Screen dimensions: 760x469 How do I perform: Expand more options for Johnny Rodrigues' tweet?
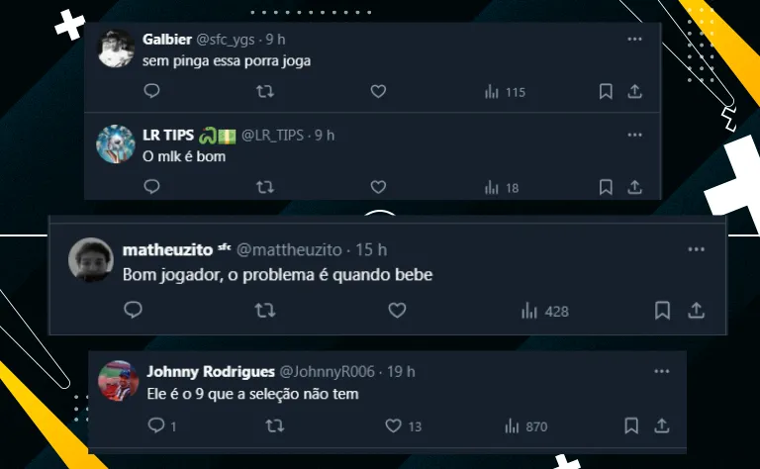pyautogui.click(x=662, y=372)
